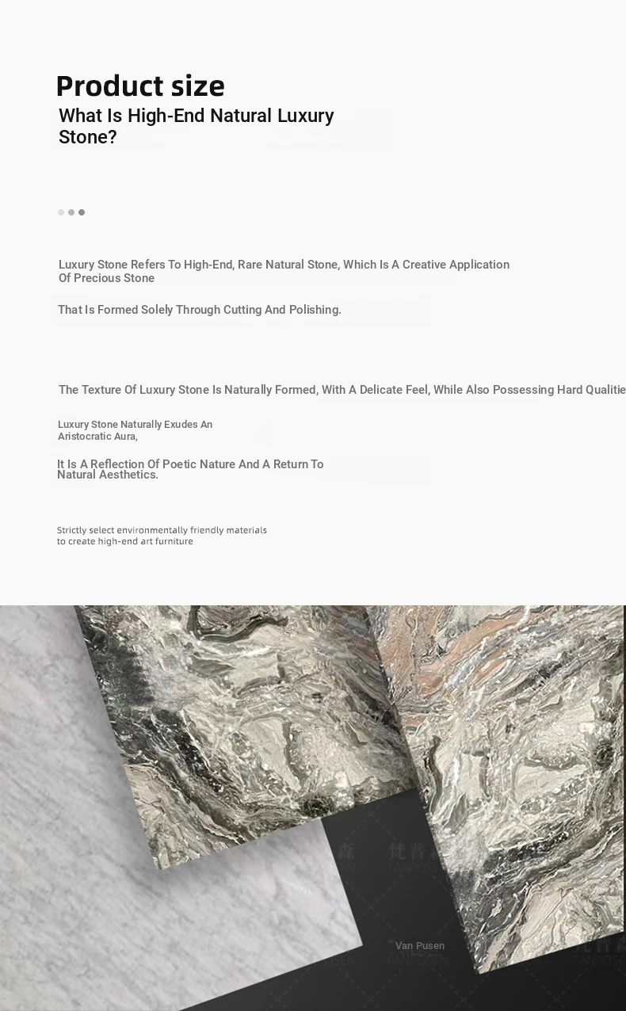Image resolution: width=626 pixels, height=1011 pixels.
Task: Click the 'Van Pusen' watermark label
Action: coord(420,946)
